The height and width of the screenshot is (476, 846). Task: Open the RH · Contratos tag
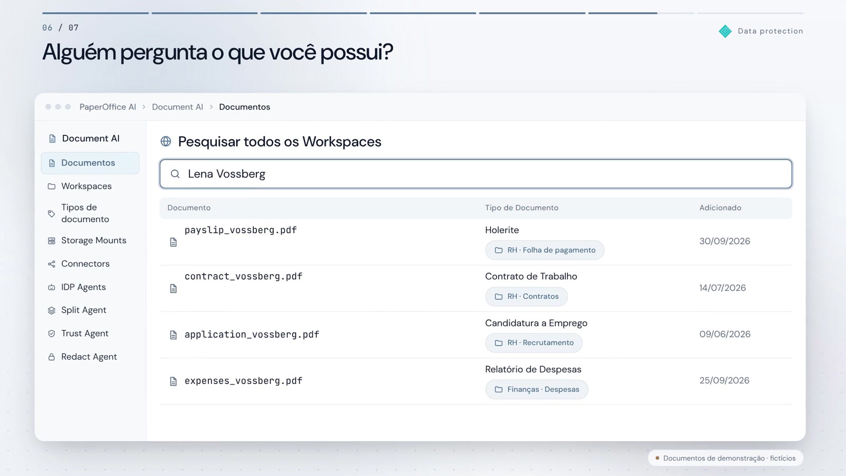[526, 297]
